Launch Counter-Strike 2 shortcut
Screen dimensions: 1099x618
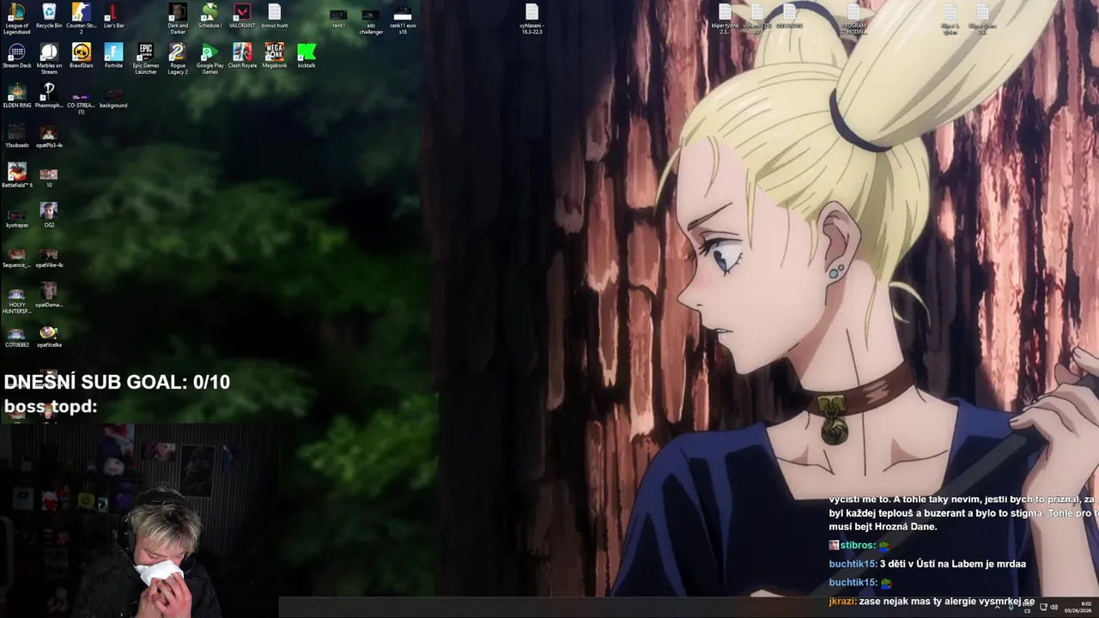point(81,18)
